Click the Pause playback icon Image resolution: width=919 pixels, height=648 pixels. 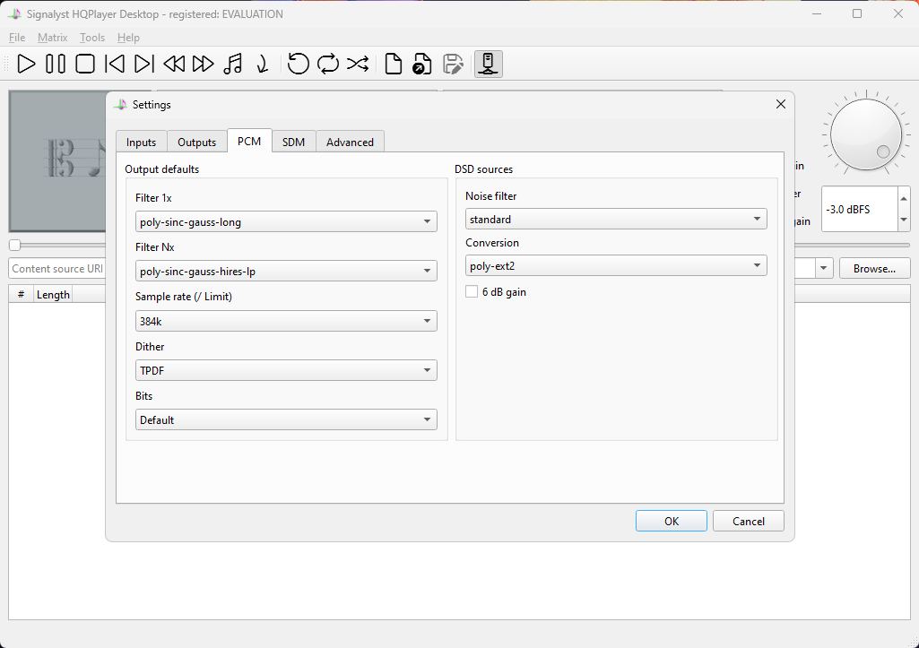[56, 64]
